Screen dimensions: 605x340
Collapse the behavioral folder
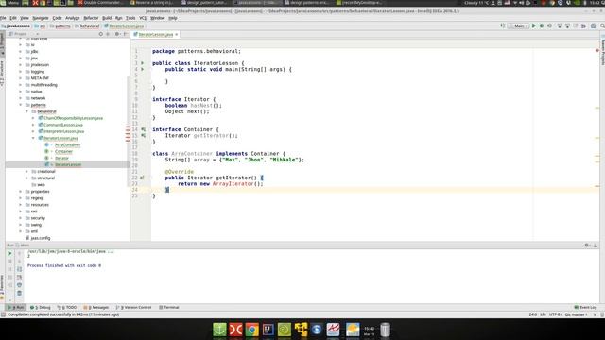point(27,111)
